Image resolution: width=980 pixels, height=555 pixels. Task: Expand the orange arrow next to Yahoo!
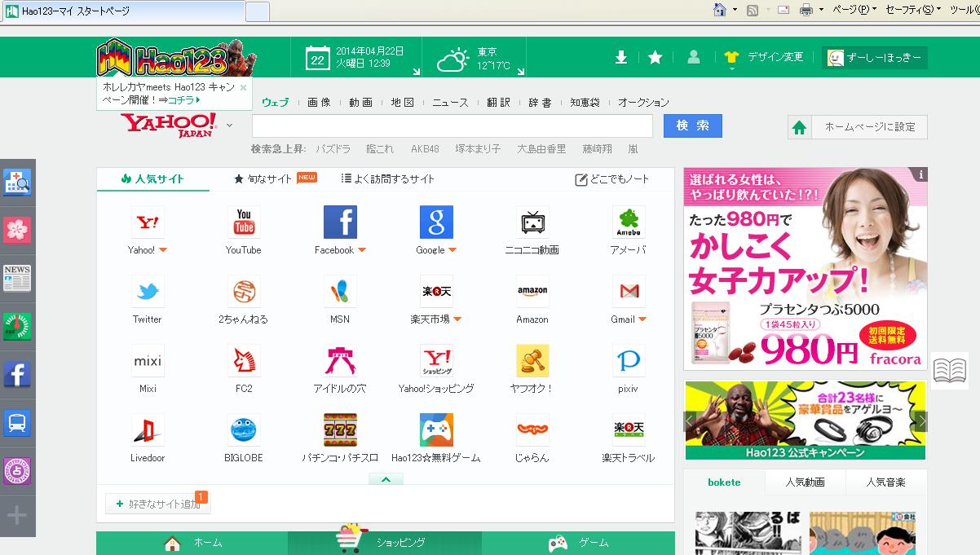pyautogui.click(x=163, y=250)
